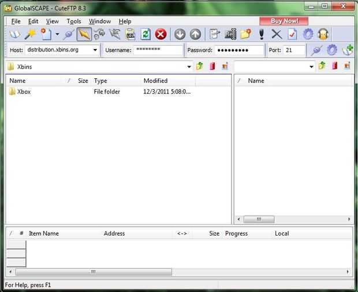Click right pane red bookmark icon

point(335,66)
